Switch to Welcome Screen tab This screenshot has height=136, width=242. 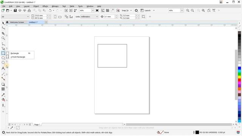pyautogui.click(x=17, y=22)
